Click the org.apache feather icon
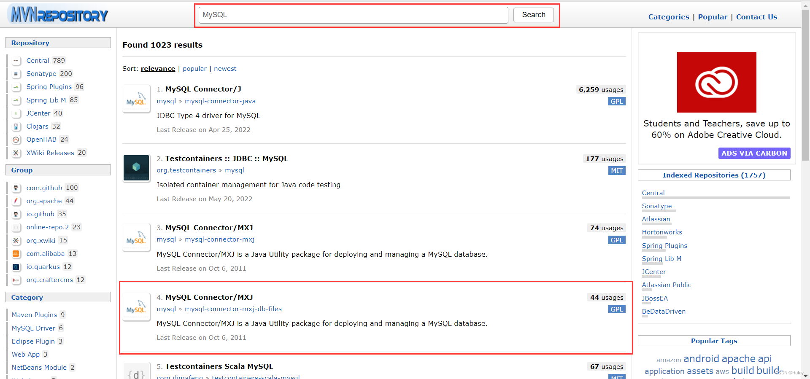Image resolution: width=810 pixels, height=379 pixels. 16,201
